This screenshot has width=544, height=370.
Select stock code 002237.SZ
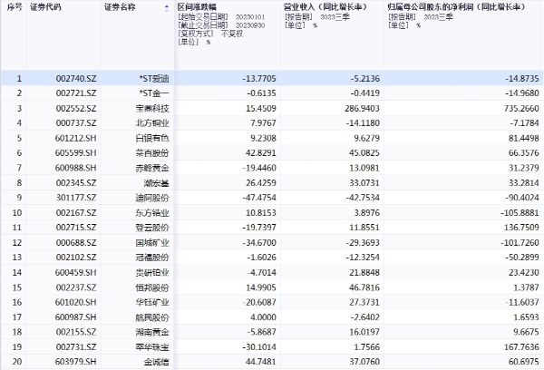coord(76,287)
